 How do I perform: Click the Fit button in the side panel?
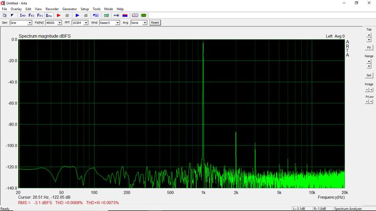[x=369, y=47]
